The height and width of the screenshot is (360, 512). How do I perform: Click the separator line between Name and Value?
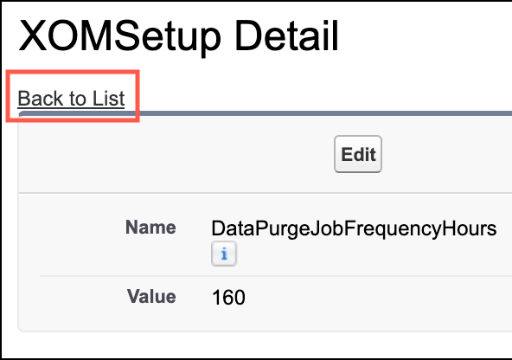pyautogui.click(x=276, y=276)
